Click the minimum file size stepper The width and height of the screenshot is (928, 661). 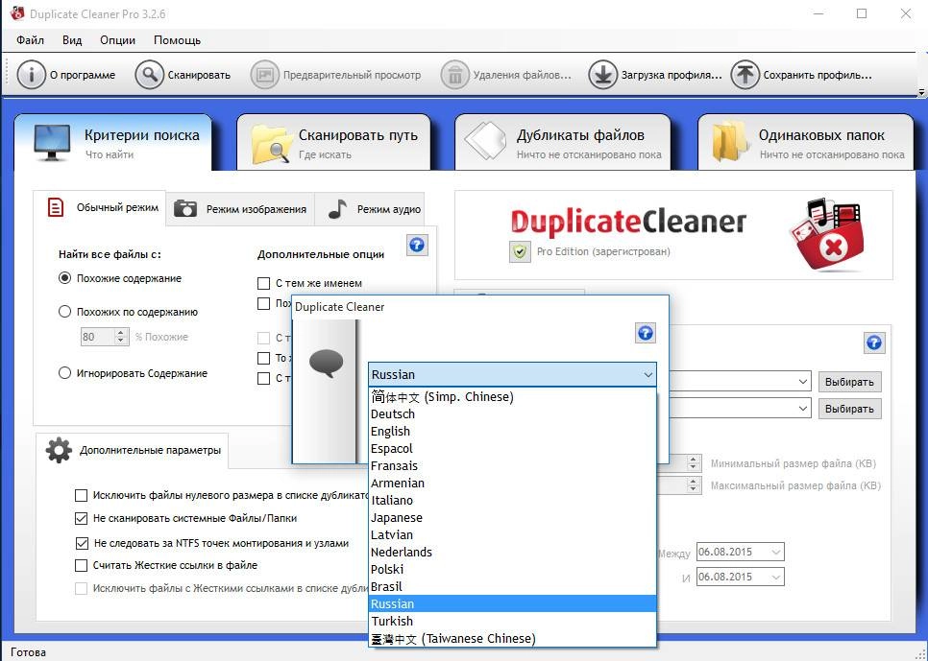tap(694, 463)
